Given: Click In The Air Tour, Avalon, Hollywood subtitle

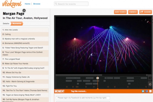Looking at the screenshot, I should point(25,18).
